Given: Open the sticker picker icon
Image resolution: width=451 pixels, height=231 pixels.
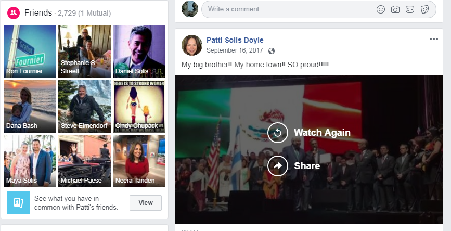Looking at the screenshot, I should click(x=424, y=9).
